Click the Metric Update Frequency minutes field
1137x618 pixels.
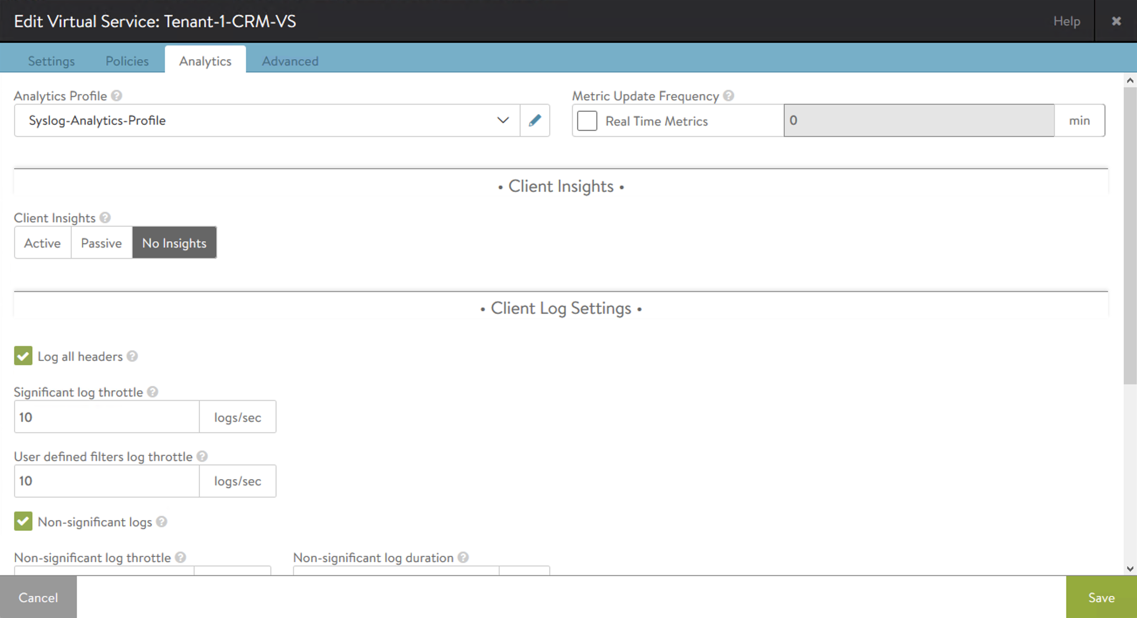coord(919,120)
